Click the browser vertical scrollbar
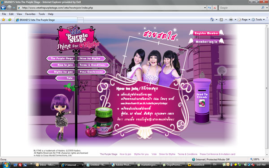 [x=267, y=90]
